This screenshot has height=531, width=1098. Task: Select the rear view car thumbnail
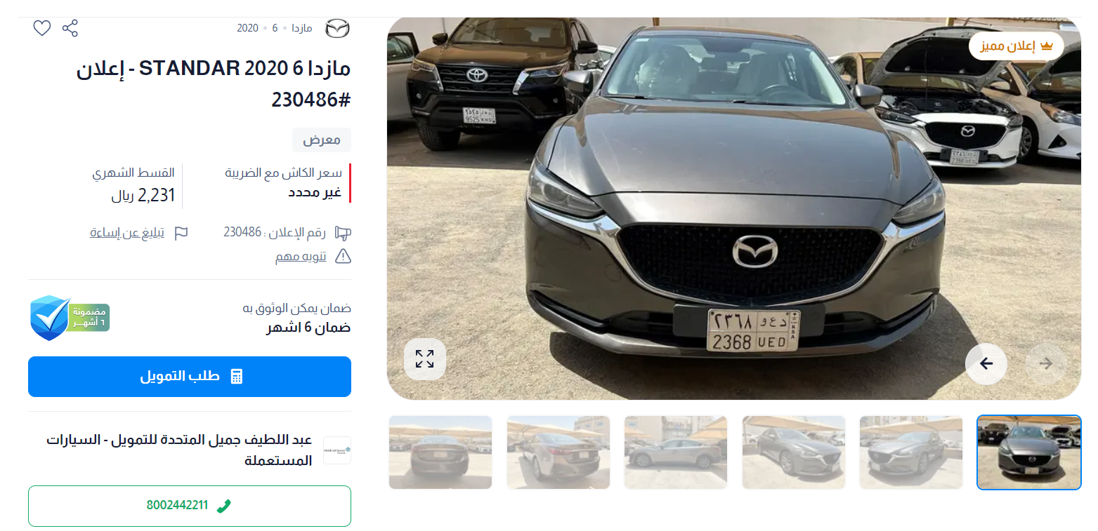tap(440, 452)
